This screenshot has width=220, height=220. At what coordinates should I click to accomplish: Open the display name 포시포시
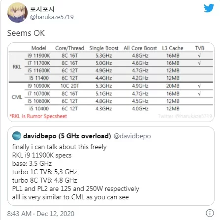click(42, 9)
